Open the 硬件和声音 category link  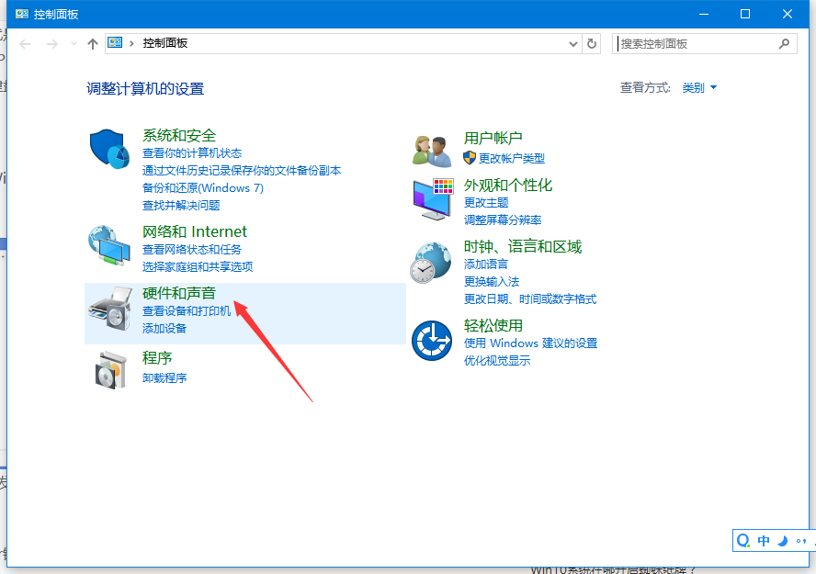[179, 293]
